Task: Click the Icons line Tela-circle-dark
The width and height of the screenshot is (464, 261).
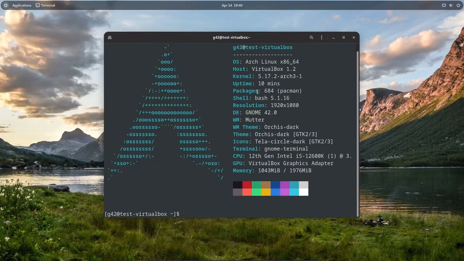Action: pos(283,141)
